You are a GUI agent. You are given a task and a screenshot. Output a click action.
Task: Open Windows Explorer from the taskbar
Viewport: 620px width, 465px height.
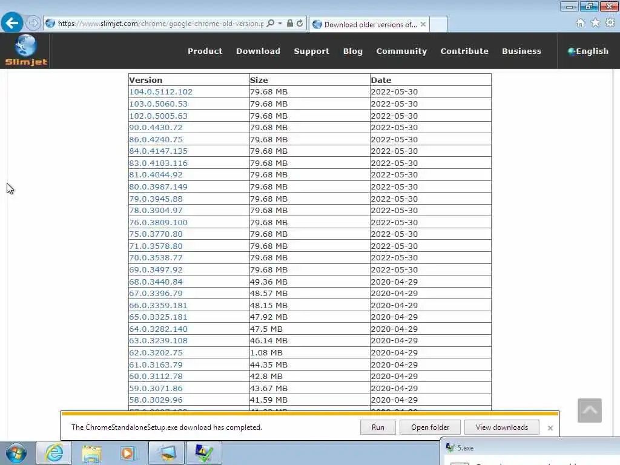coord(91,453)
